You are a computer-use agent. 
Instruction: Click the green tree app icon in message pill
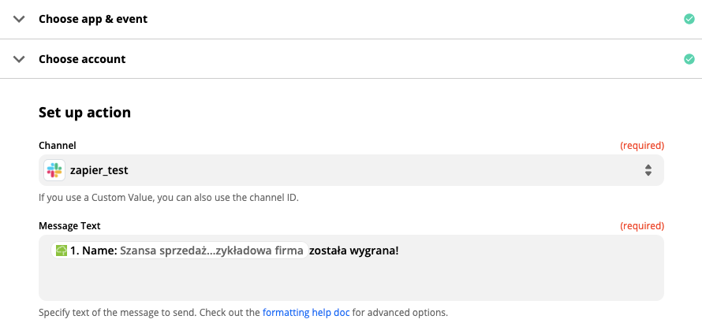(x=62, y=251)
